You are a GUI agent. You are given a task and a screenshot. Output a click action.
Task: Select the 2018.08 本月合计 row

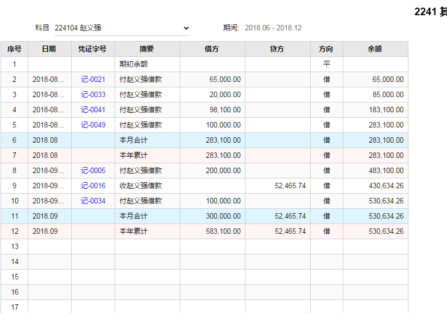(204, 140)
